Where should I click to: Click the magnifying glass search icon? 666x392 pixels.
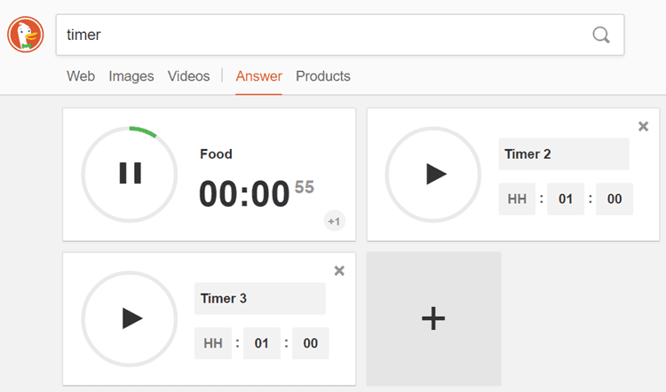(x=601, y=35)
